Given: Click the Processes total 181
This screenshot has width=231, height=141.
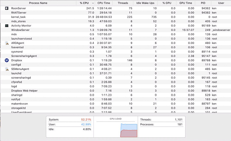Looking at the screenshot, I should [x=180, y=125].
